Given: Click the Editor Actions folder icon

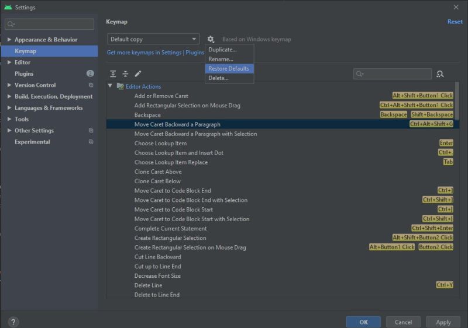Looking at the screenshot, I should 121,86.
